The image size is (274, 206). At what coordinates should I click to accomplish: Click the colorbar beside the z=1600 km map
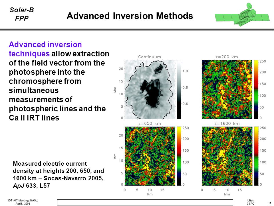(x=256, y=156)
